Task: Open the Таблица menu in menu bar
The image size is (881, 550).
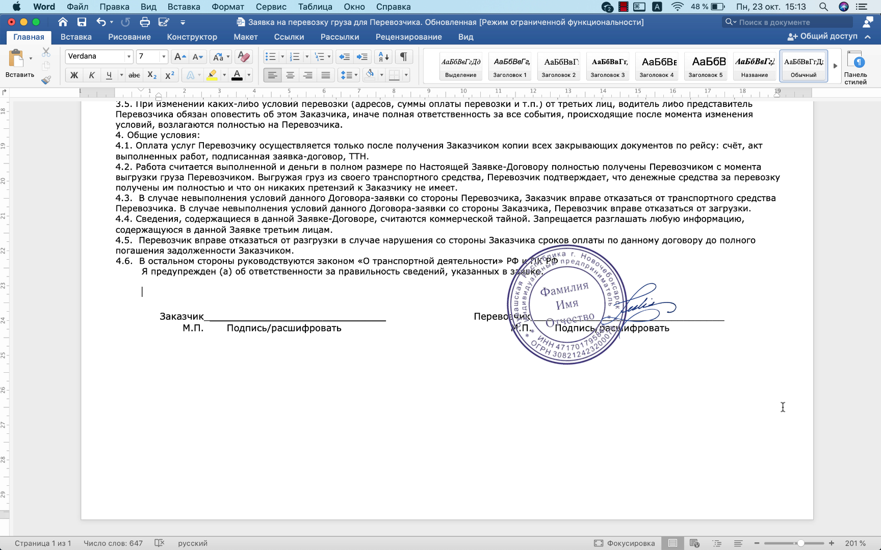Action: [x=315, y=7]
